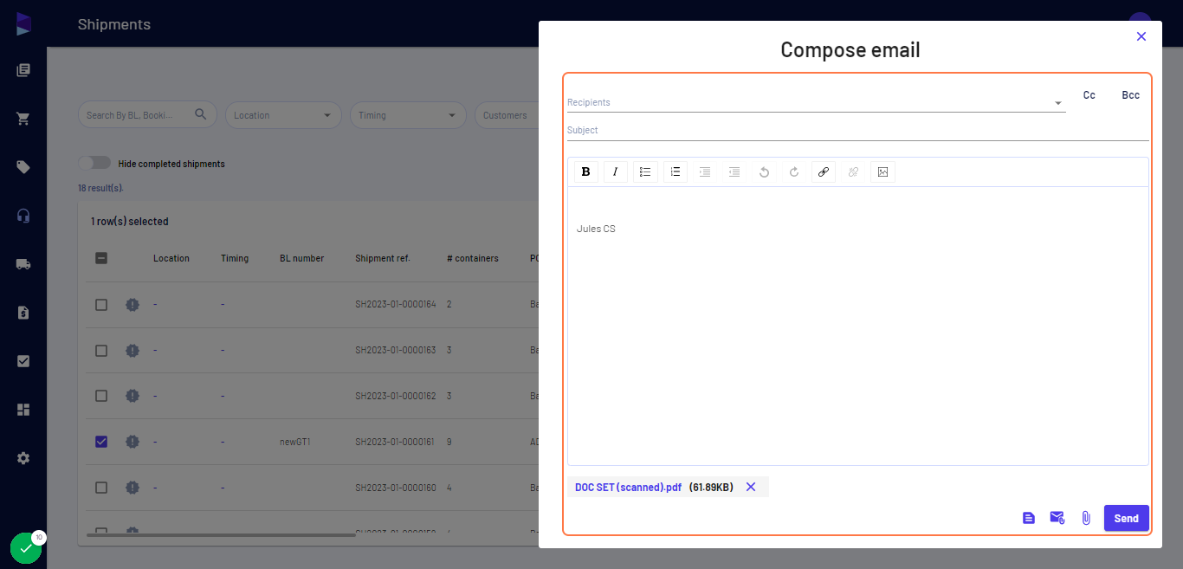Attach a file with the paperclip icon
The height and width of the screenshot is (569, 1183).
click(x=1086, y=518)
